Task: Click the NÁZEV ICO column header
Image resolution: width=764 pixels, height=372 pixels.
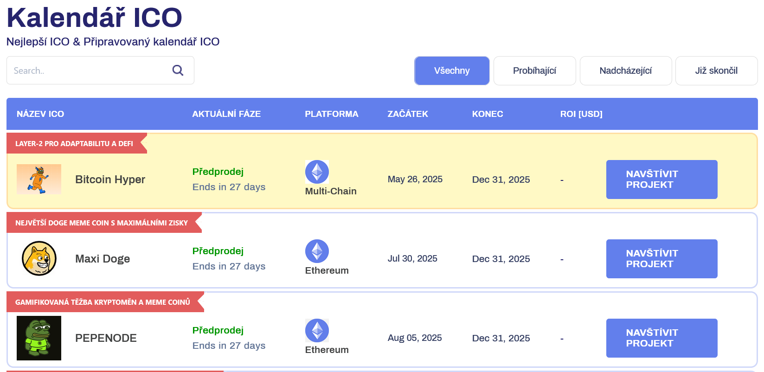Action: [40, 114]
